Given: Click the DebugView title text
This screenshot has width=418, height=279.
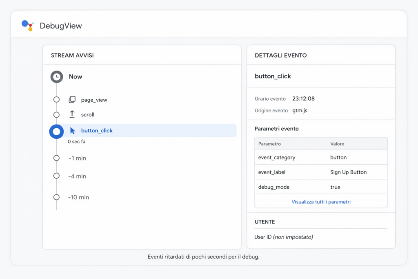Looking at the screenshot, I should [x=61, y=26].
